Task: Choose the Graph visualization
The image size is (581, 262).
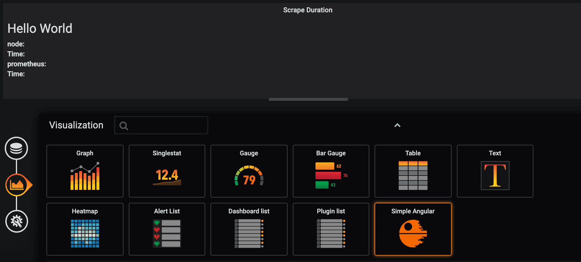Action: [85, 171]
